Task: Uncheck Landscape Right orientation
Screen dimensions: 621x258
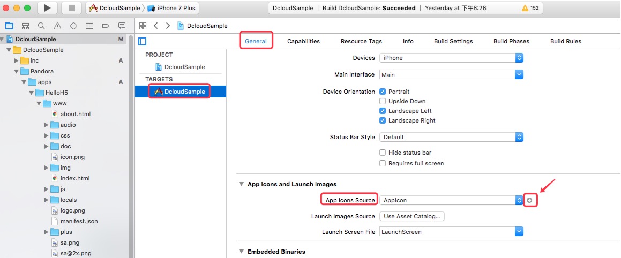Action: pos(383,120)
